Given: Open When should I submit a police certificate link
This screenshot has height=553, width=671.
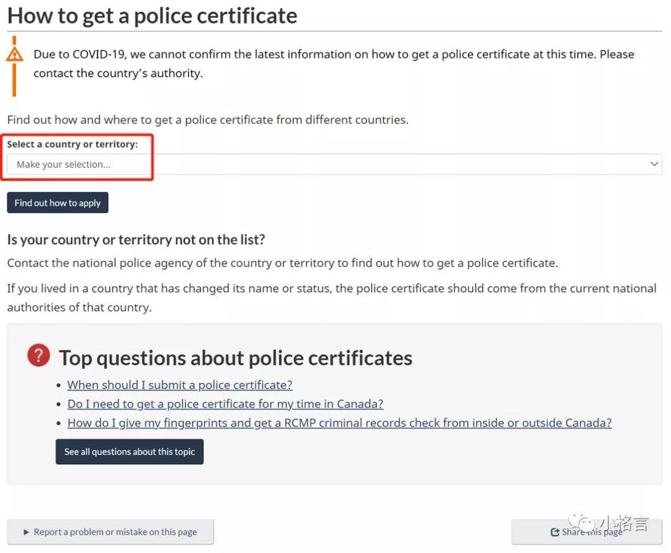Looking at the screenshot, I should (180, 385).
